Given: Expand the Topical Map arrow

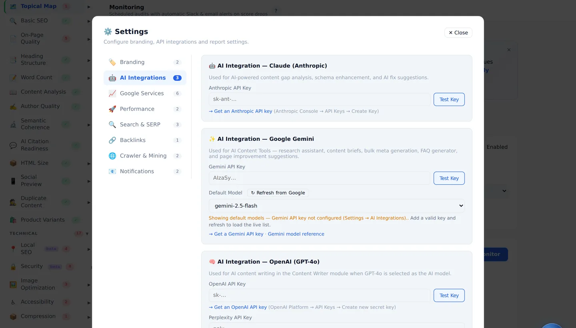Looking at the screenshot, I should pos(89,7).
